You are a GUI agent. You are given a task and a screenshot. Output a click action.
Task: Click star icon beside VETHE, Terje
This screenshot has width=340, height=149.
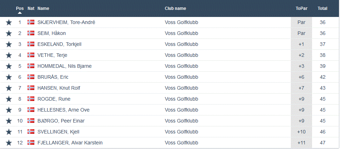click(9, 55)
